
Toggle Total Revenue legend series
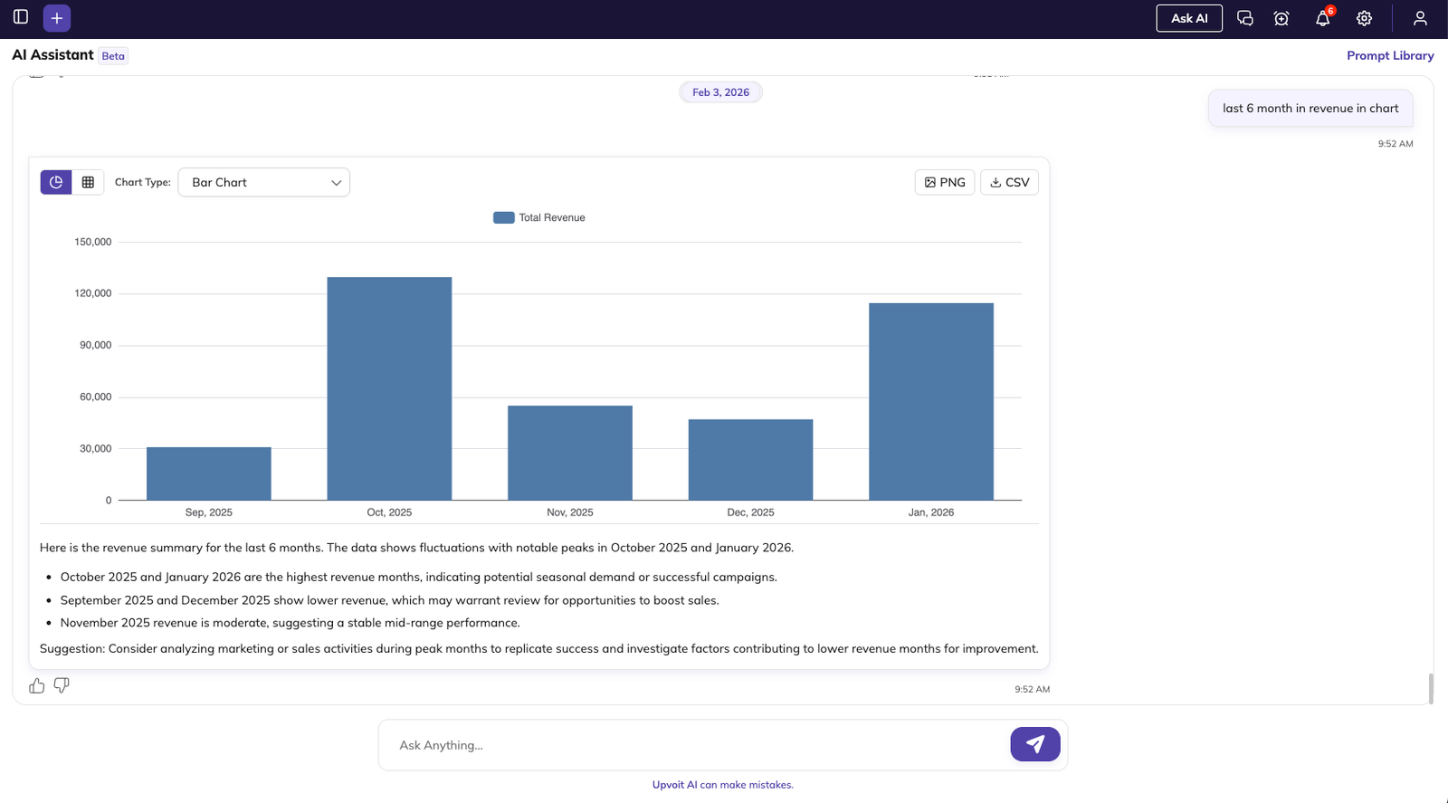pyautogui.click(x=539, y=217)
